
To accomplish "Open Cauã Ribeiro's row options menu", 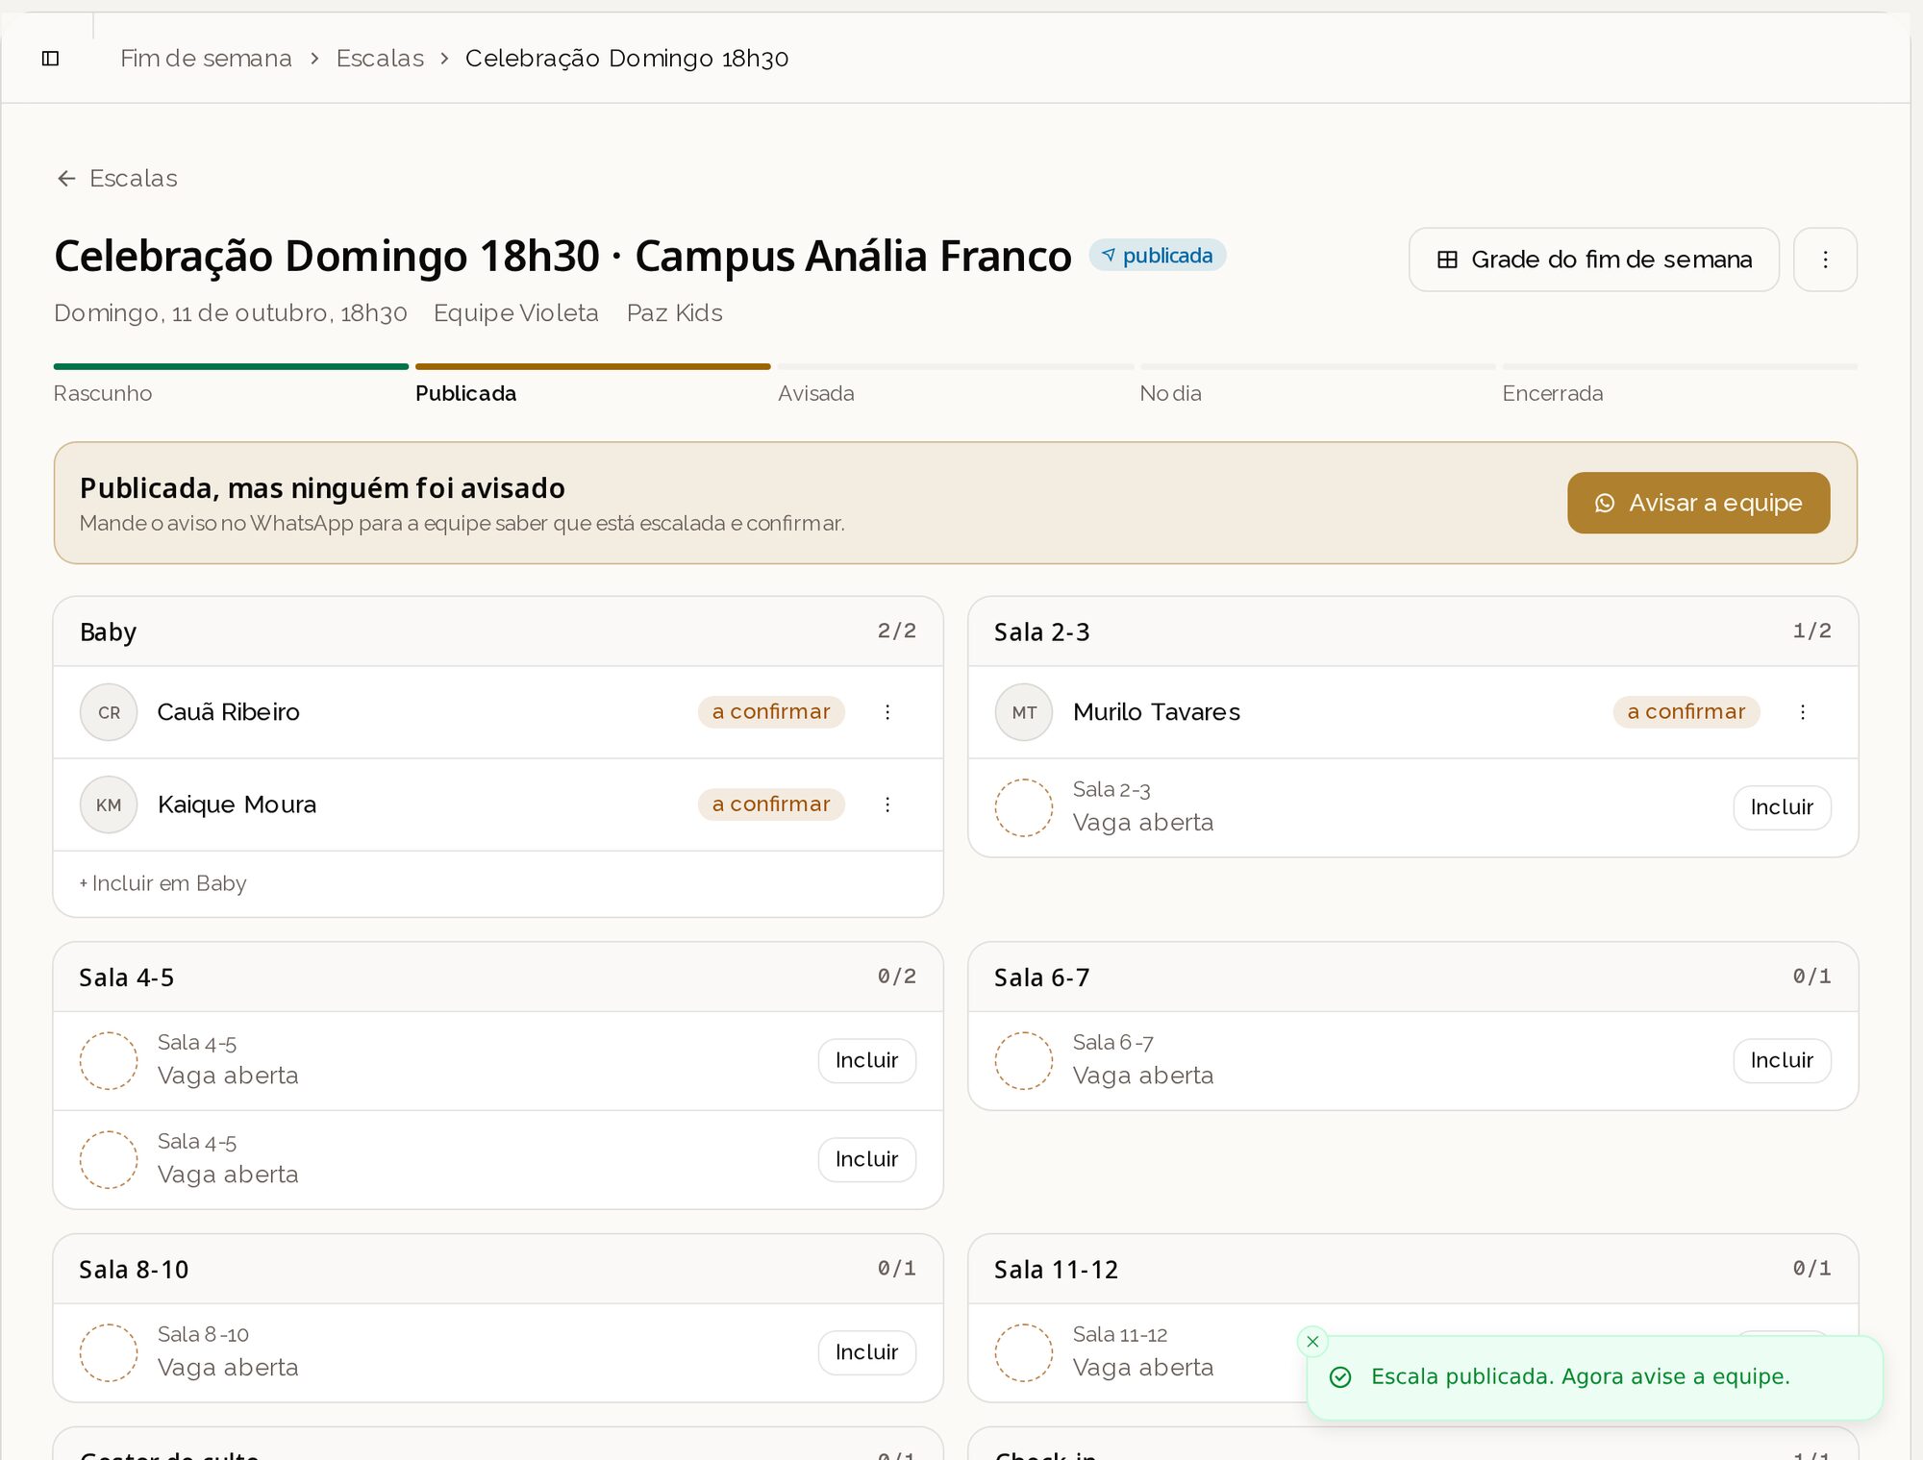I will click(887, 712).
